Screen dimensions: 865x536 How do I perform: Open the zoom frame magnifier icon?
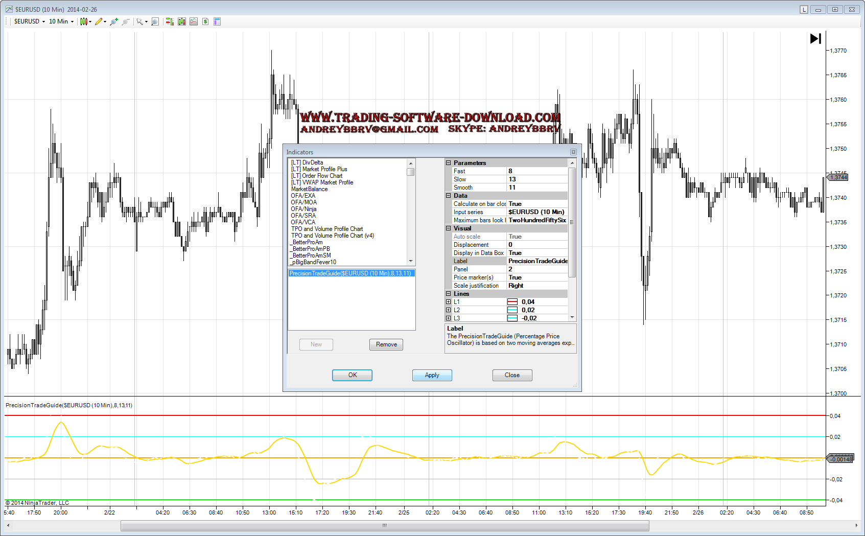[155, 21]
